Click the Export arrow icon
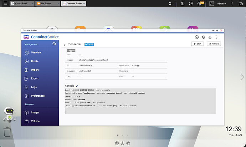The width and height of the screenshot is (246, 147). tap(26, 78)
